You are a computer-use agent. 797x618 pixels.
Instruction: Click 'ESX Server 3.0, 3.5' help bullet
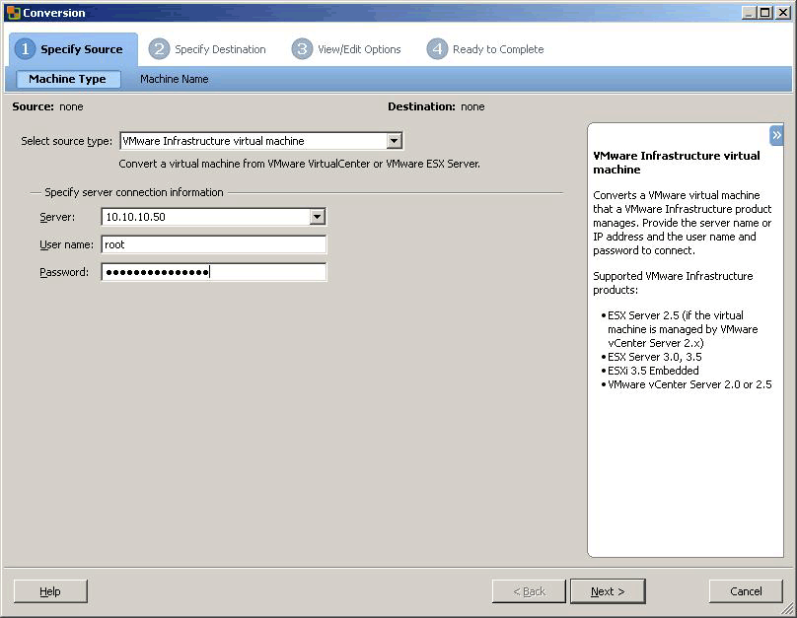pyautogui.click(x=655, y=357)
